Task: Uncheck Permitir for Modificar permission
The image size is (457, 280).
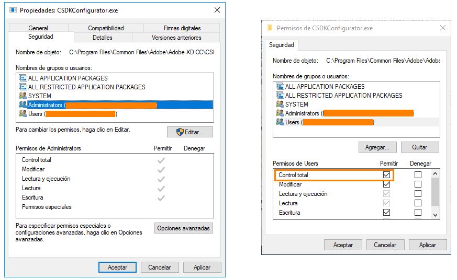Action: pyautogui.click(x=386, y=184)
